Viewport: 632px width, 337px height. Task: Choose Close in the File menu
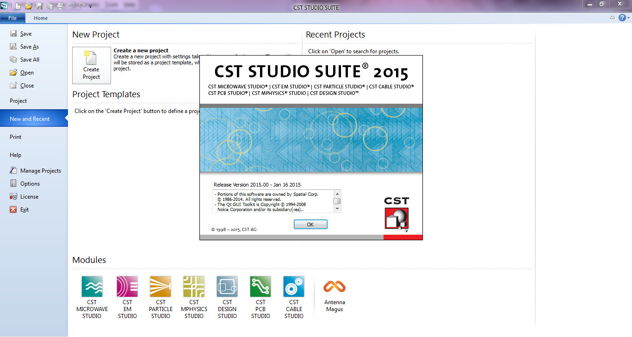pyautogui.click(x=22, y=86)
